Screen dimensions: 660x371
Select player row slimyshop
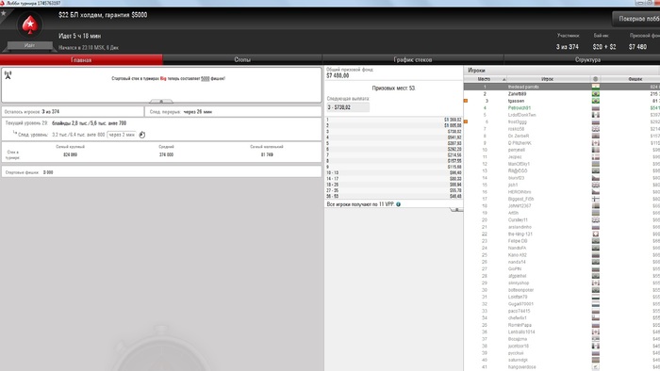tap(562, 282)
